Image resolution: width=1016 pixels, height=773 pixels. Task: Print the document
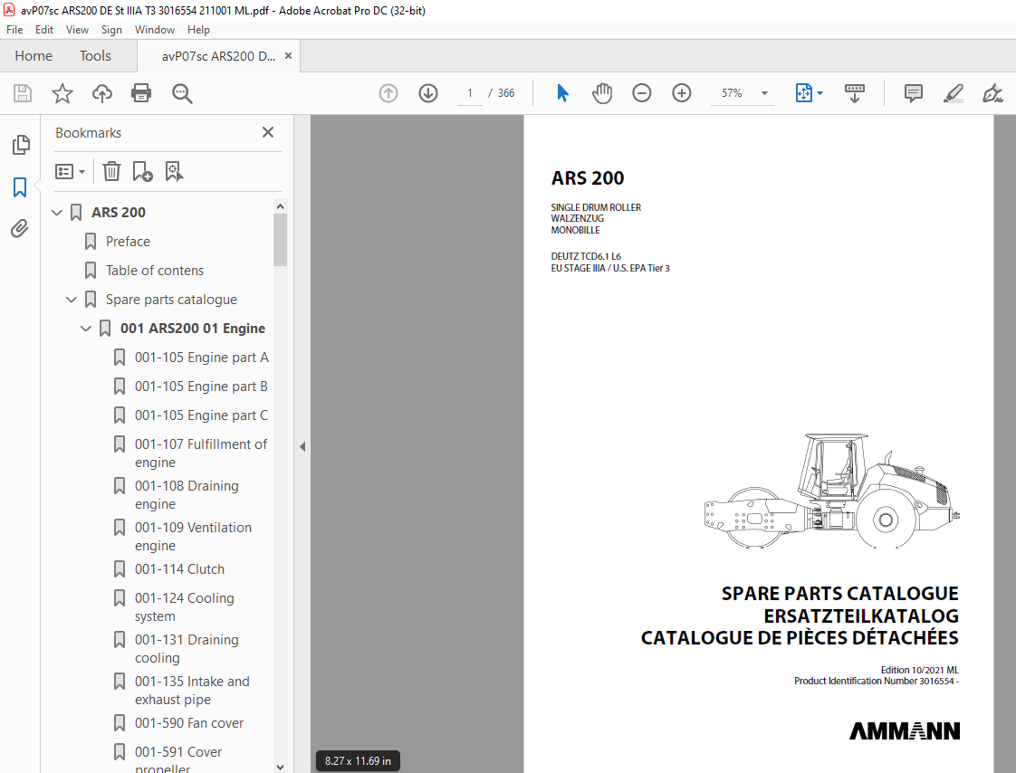coord(141,93)
